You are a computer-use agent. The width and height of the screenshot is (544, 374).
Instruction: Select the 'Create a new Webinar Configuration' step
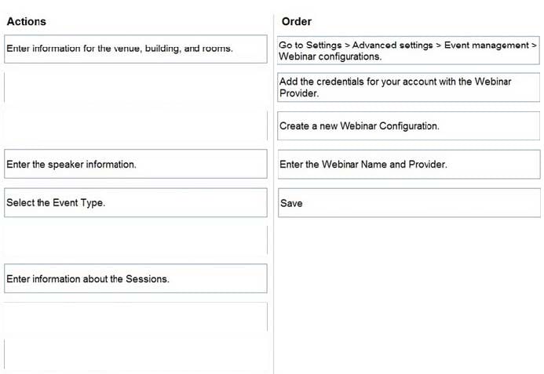(409, 125)
